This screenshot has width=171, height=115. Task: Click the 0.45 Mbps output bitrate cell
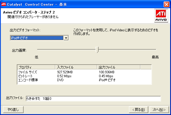coord(106,76)
